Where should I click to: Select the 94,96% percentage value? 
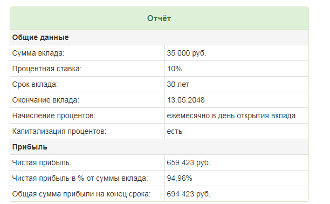180,178
